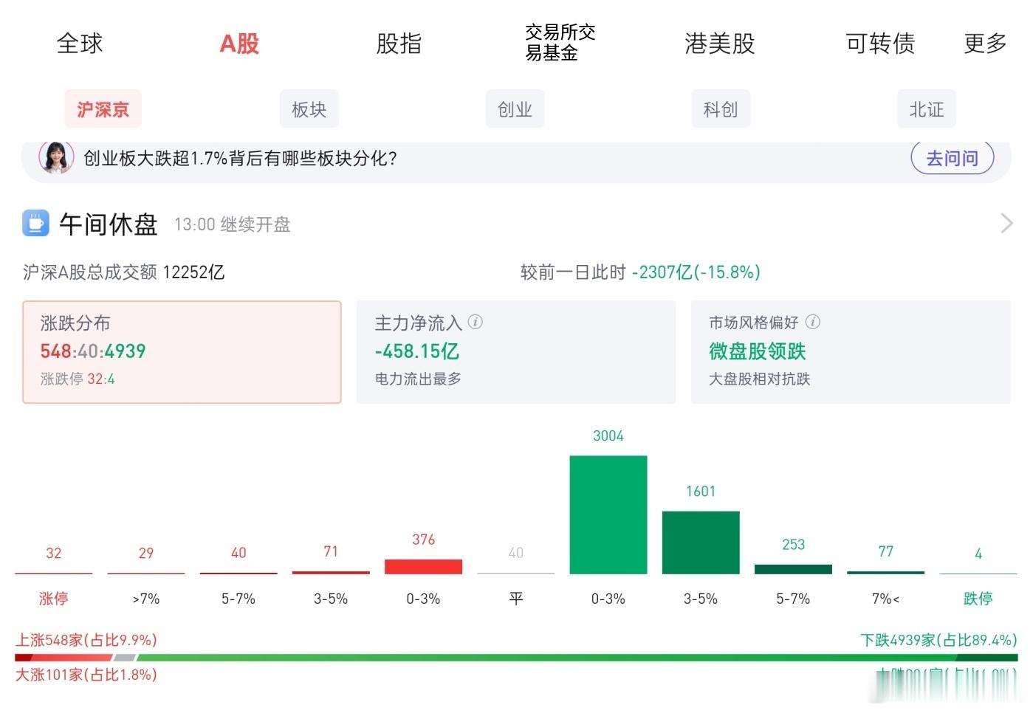Tap the AI assistant avatar icon

pos(56,157)
